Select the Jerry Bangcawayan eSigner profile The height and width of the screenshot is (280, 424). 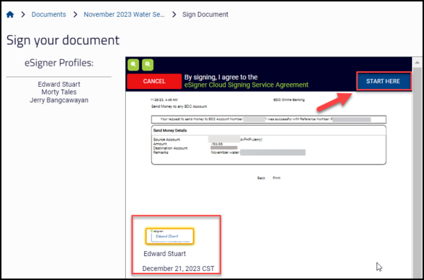point(59,100)
